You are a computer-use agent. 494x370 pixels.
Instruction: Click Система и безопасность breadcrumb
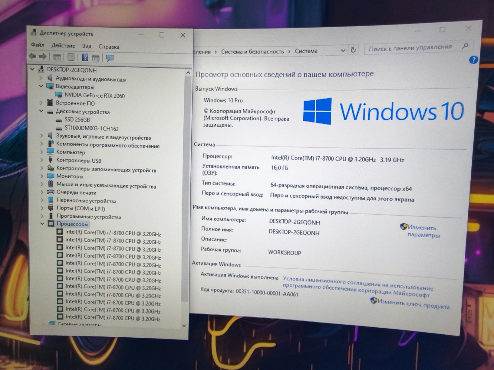pyautogui.click(x=252, y=52)
